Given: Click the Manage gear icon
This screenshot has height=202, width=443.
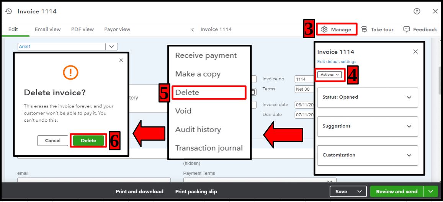Looking at the screenshot, I should click(x=324, y=29).
